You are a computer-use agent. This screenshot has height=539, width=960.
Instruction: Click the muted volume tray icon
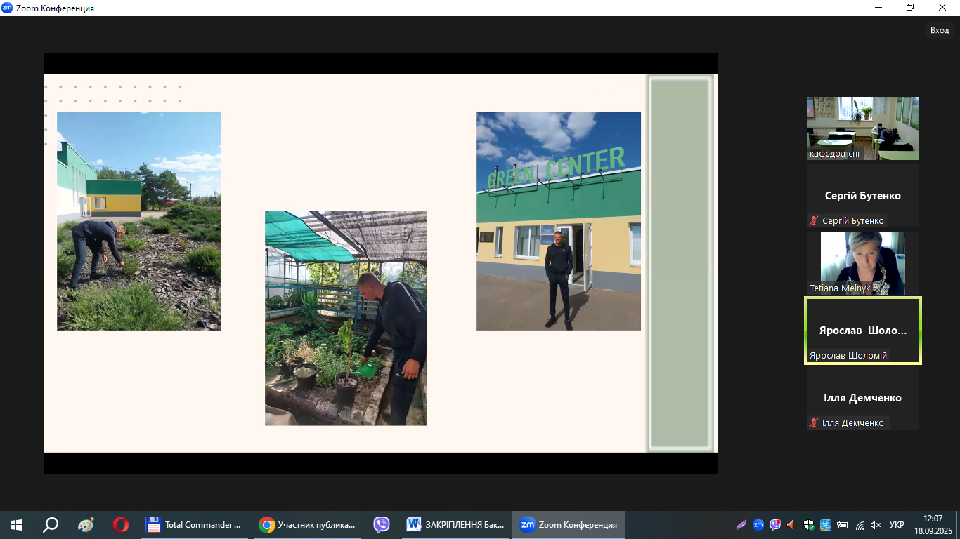(876, 525)
